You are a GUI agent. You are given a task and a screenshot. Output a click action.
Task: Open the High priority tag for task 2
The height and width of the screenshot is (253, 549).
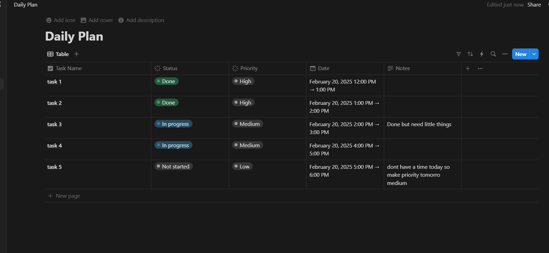(243, 103)
